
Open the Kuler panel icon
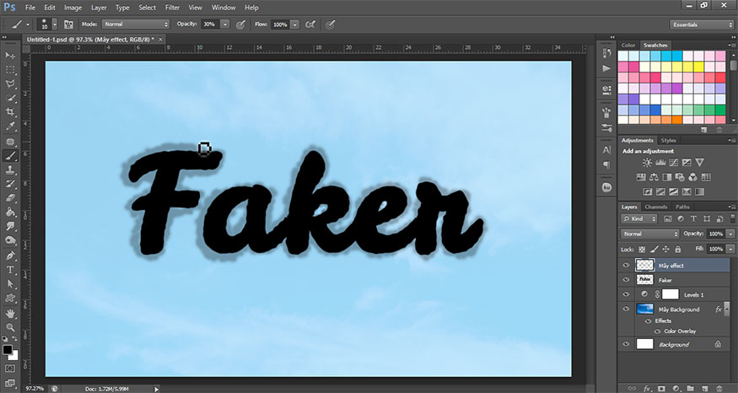tap(606, 187)
